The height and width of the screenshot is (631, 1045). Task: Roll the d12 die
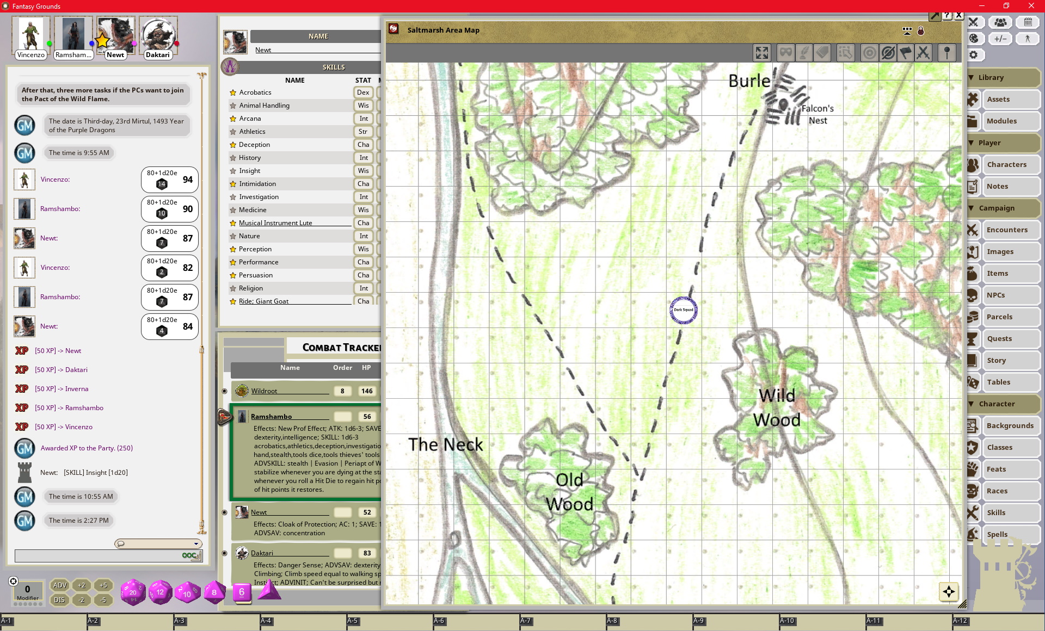point(160,592)
